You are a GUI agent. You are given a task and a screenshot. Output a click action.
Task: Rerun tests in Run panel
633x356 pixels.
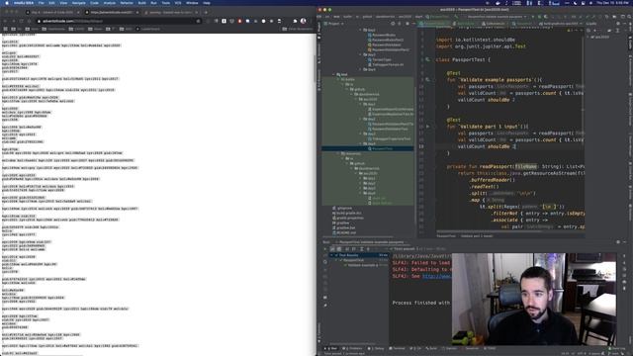325,249
